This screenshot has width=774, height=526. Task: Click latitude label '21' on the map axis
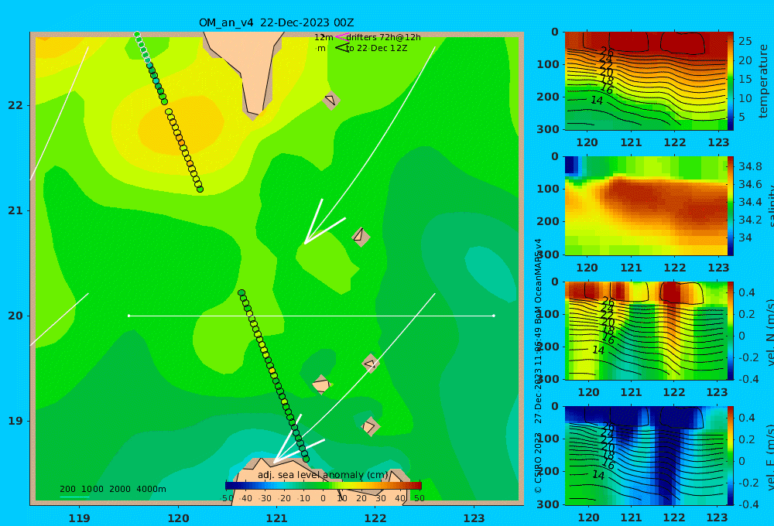coord(15,210)
